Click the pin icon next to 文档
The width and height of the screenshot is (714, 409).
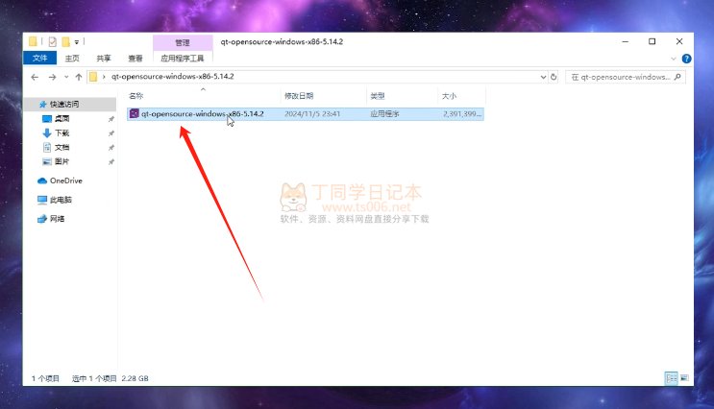[x=111, y=148]
